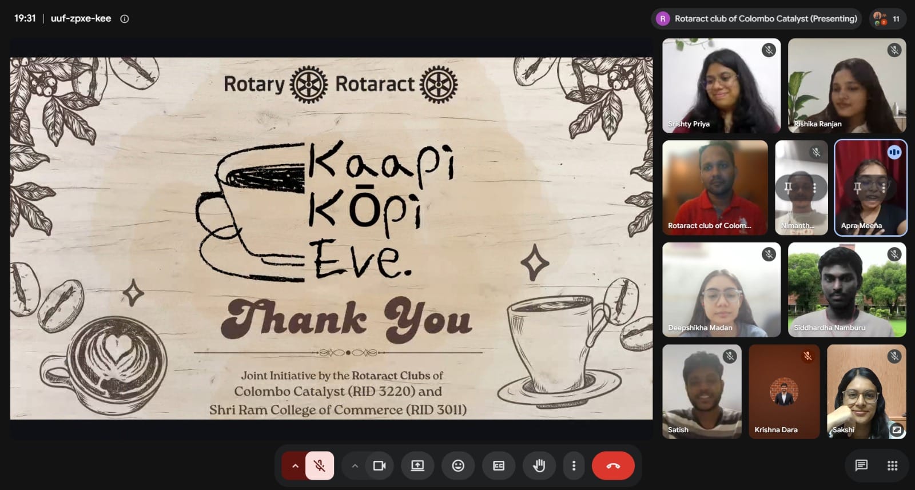This screenshot has width=915, height=490.
Task: Select Krishna Dara's avatar tile
Action: (784, 392)
